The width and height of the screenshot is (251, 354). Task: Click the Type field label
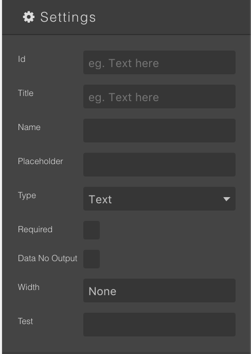(x=27, y=196)
